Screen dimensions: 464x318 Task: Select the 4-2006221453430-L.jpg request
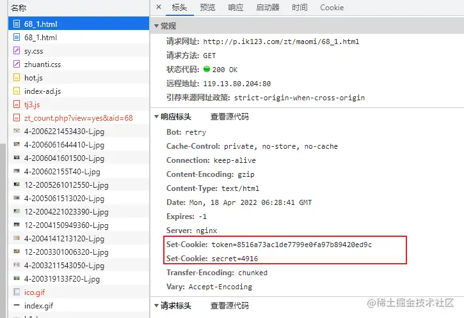coord(79,131)
